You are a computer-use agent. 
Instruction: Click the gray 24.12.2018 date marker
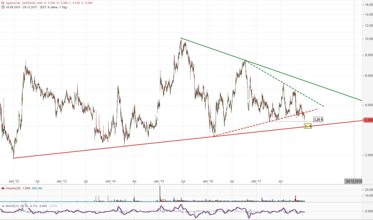click(354, 181)
